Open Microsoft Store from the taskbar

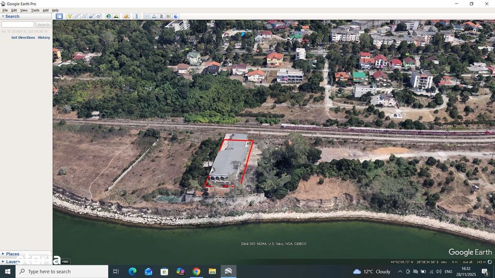coord(164,272)
